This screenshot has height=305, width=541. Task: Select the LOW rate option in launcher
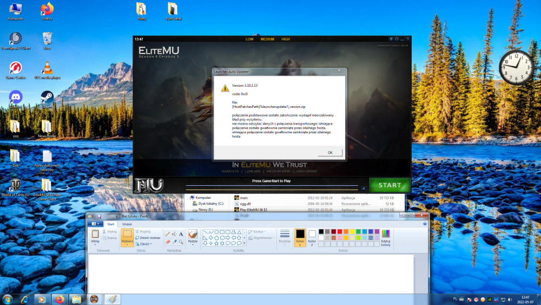point(249,39)
